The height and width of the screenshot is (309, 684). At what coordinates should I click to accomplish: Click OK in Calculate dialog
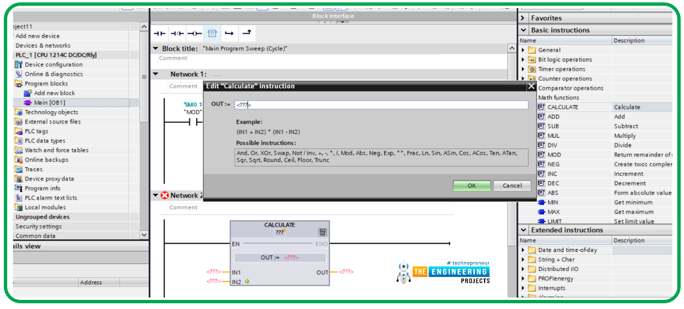472,186
